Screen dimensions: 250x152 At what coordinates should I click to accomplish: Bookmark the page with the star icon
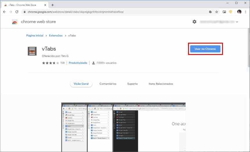[217, 12]
